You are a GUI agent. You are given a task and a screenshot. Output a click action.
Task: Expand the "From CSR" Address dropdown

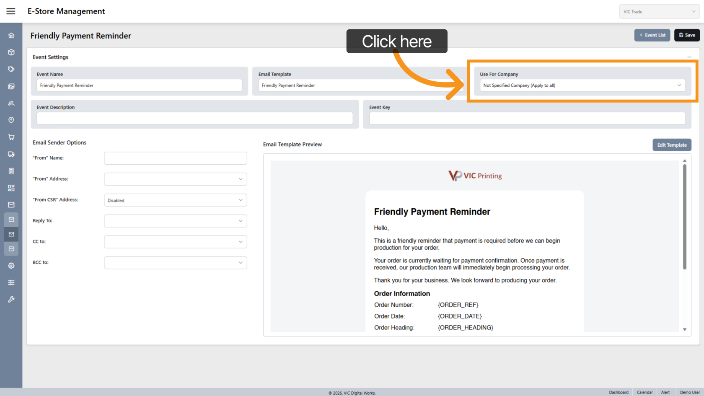coord(175,200)
